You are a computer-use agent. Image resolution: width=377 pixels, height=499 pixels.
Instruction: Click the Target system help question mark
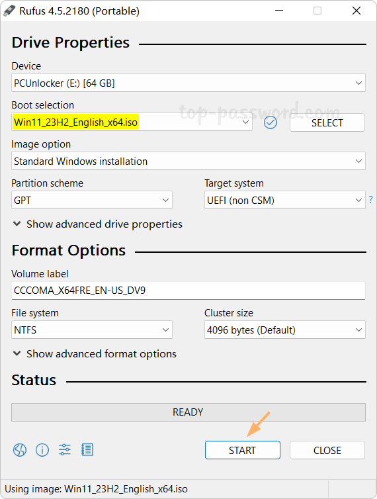point(370,200)
